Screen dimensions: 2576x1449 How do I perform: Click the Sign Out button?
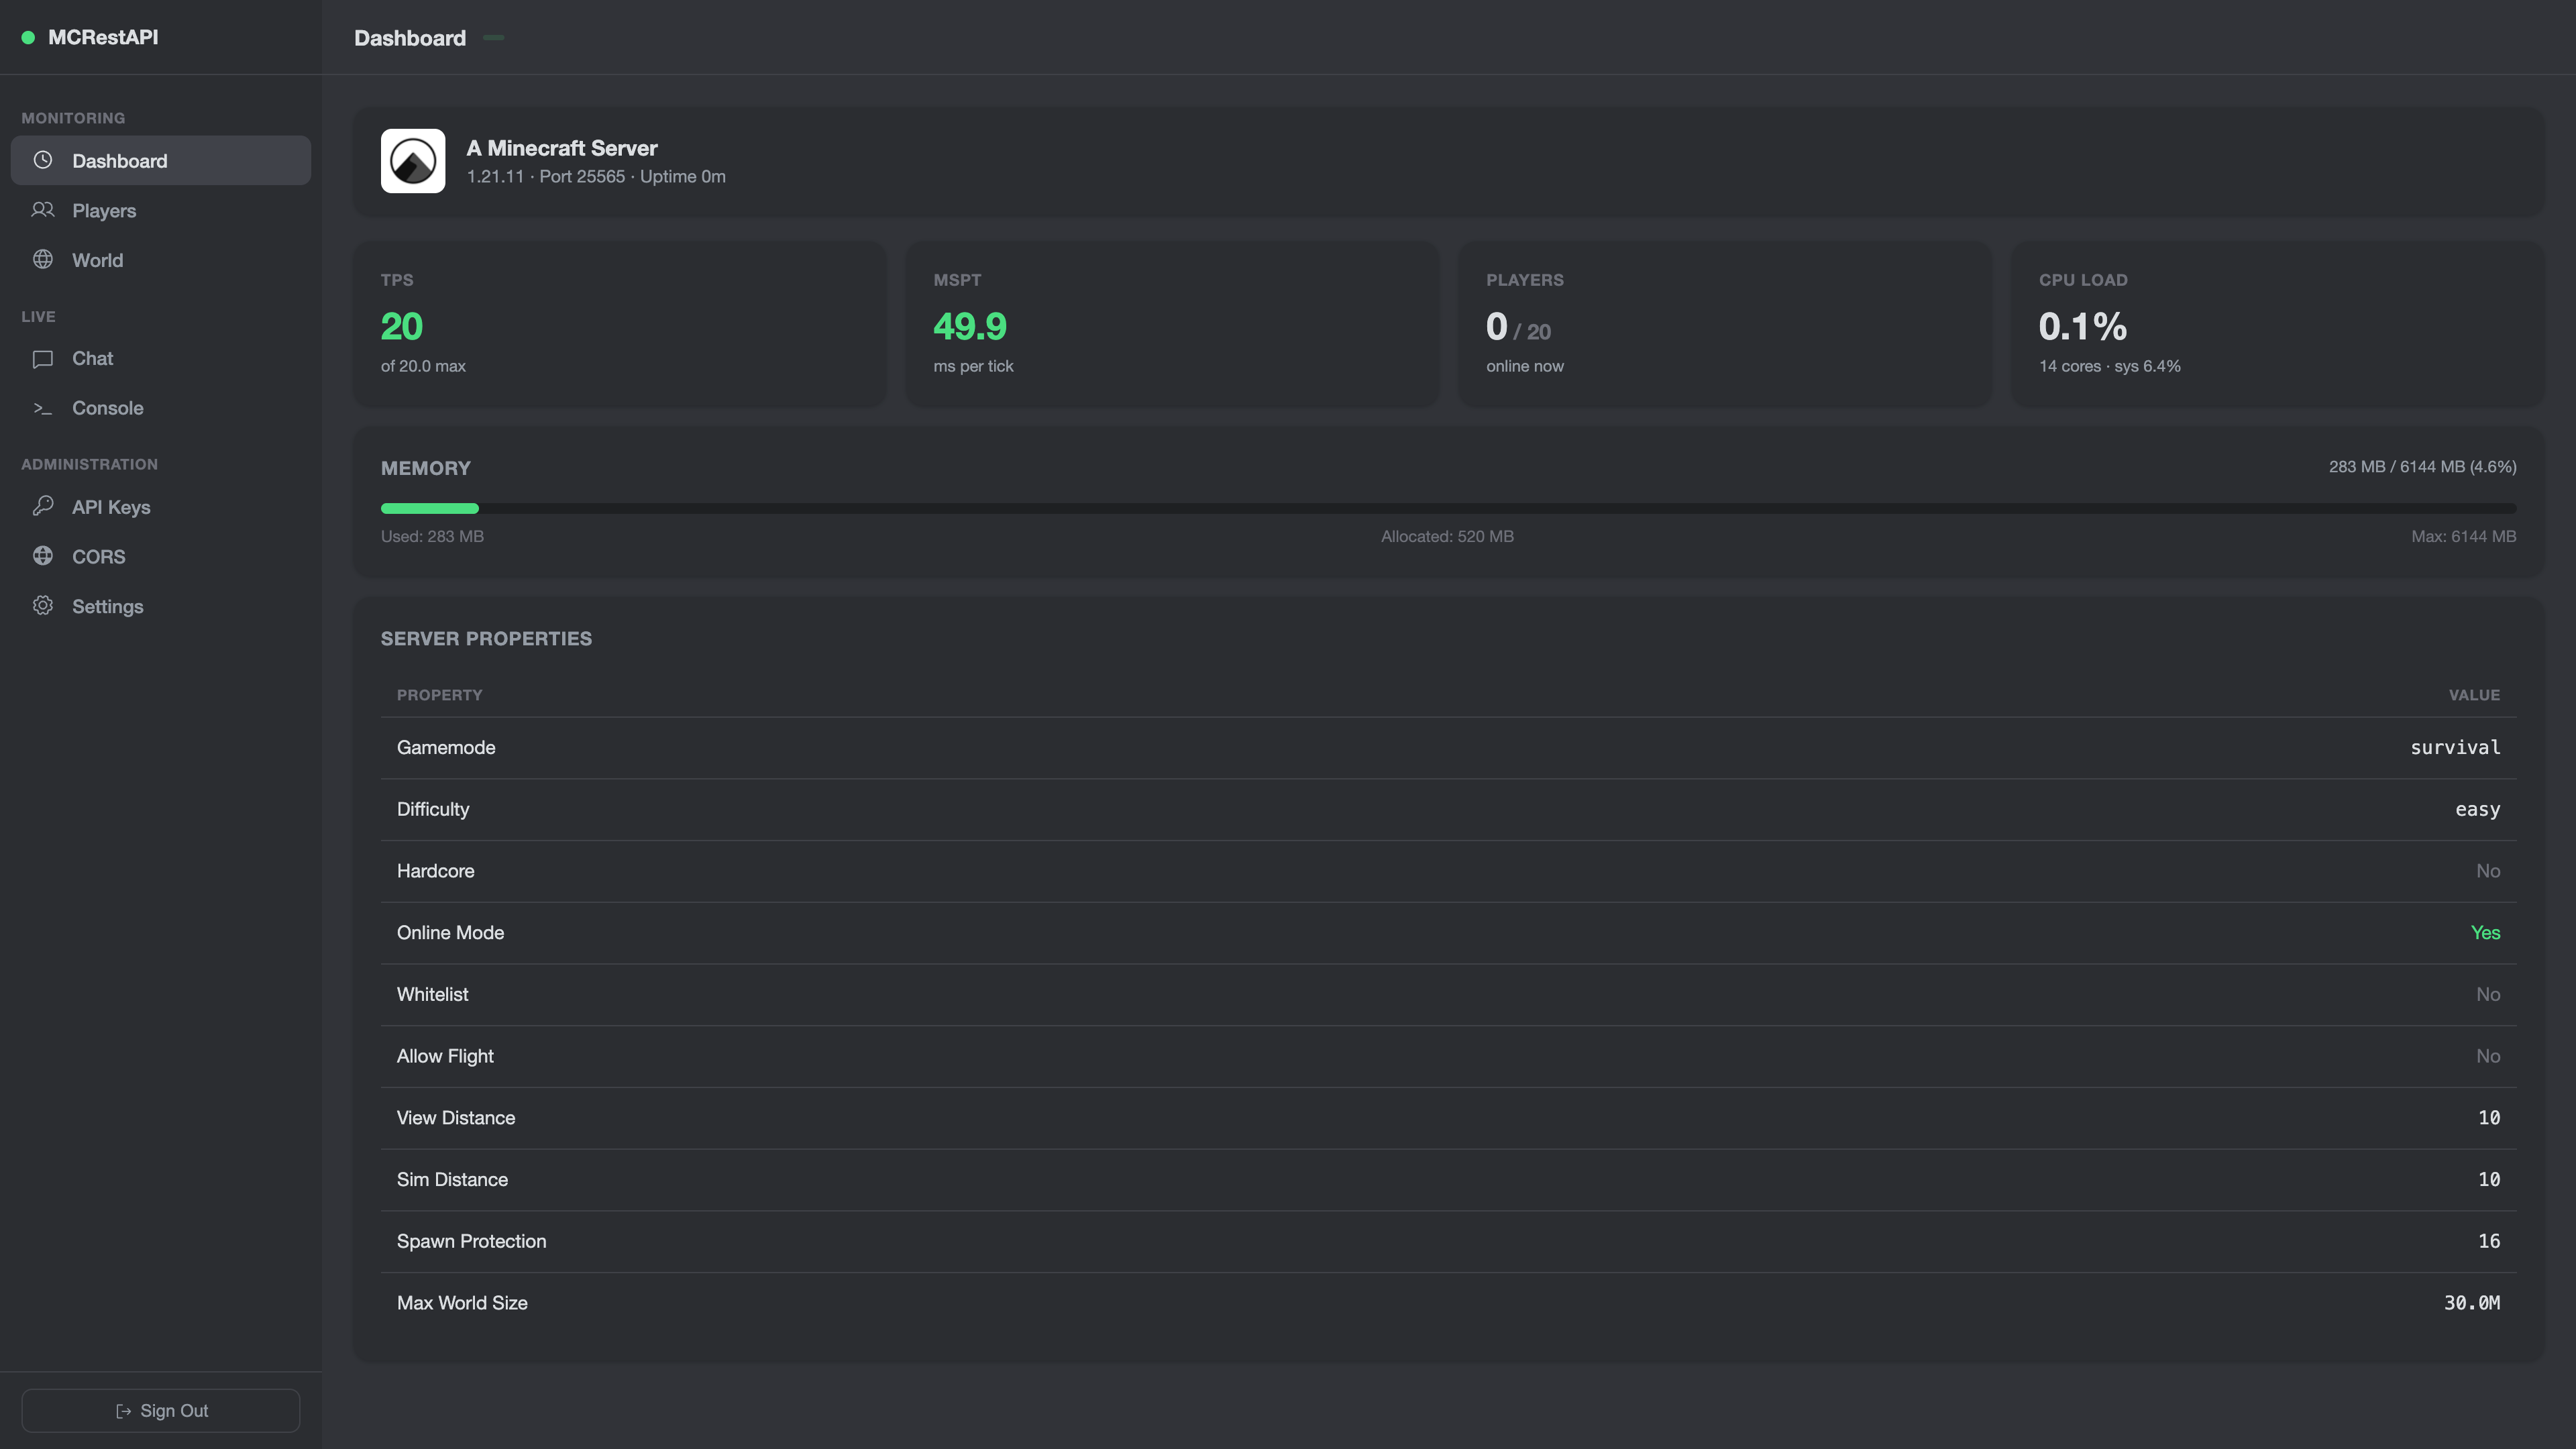pyautogui.click(x=161, y=1411)
